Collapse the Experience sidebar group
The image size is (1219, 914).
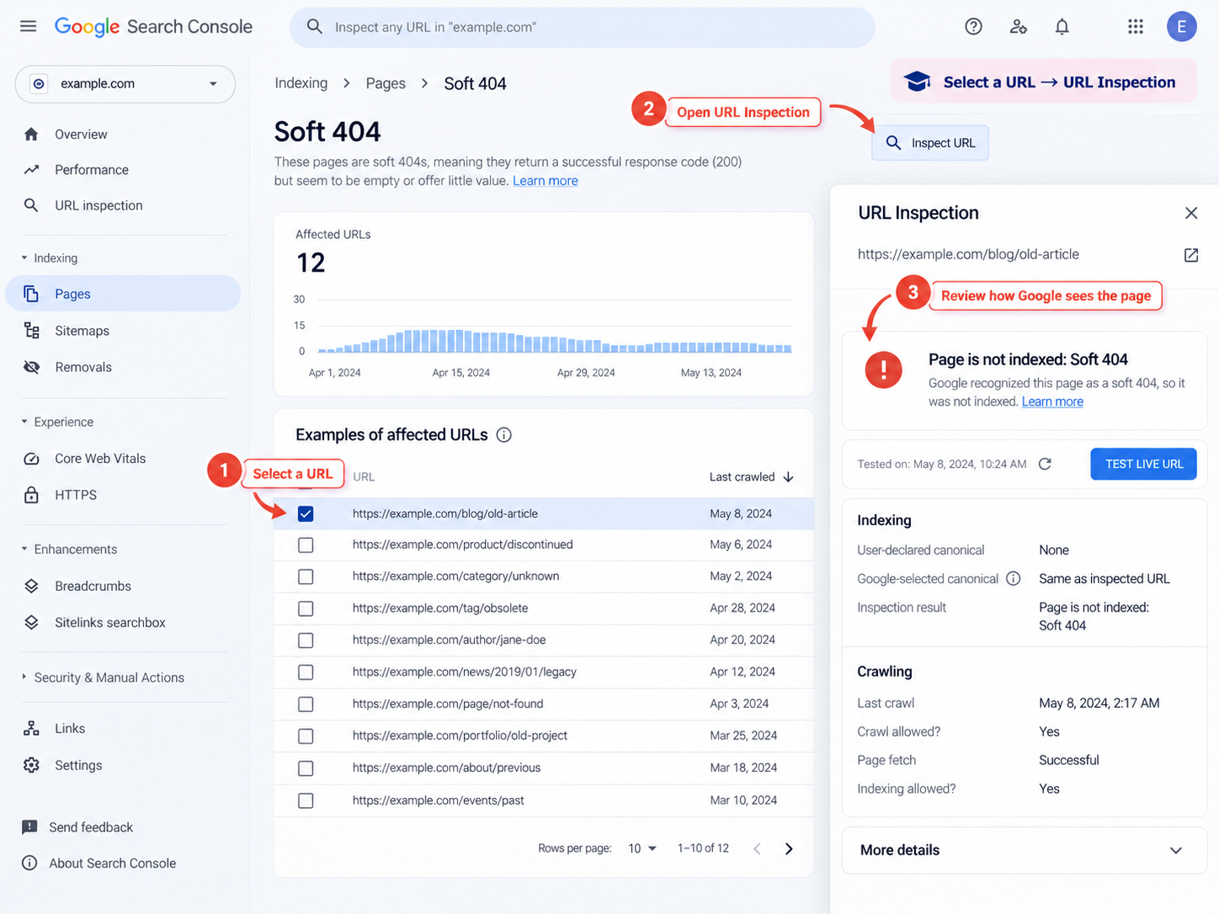tap(57, 422)
